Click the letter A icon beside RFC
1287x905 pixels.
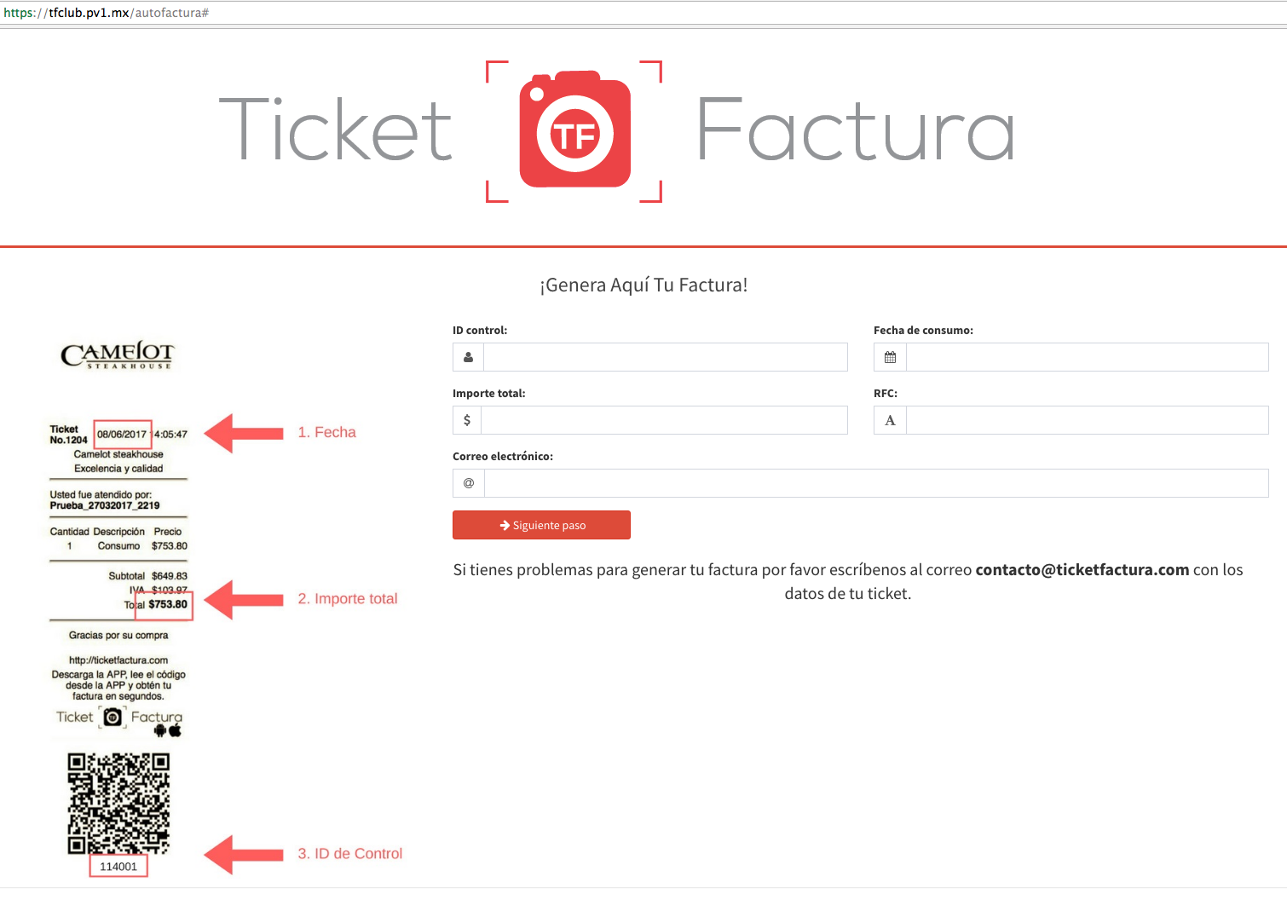[890, 420]
